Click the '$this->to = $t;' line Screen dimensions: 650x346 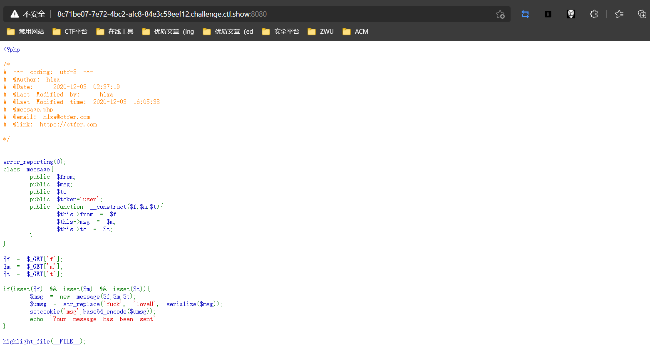point(84,229)
